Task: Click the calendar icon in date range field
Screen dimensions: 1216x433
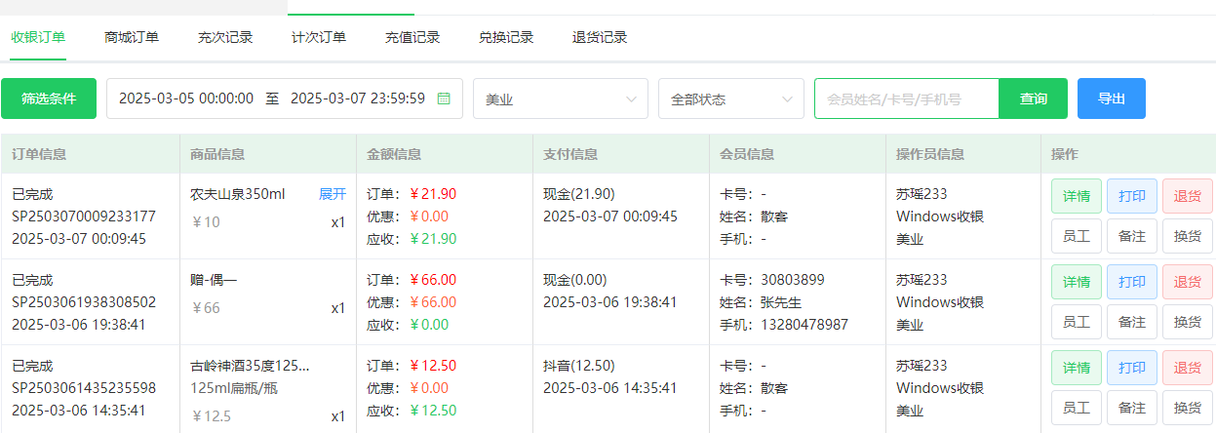Action: coord(444,98)
